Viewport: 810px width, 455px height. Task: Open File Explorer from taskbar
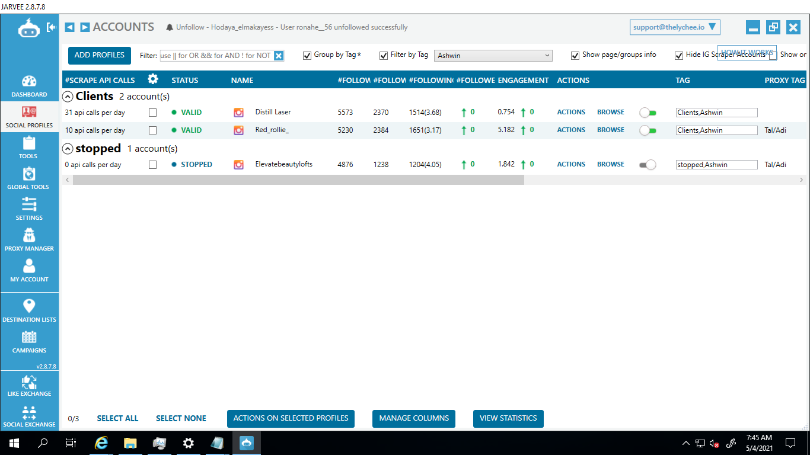click(x=130, y=443)
